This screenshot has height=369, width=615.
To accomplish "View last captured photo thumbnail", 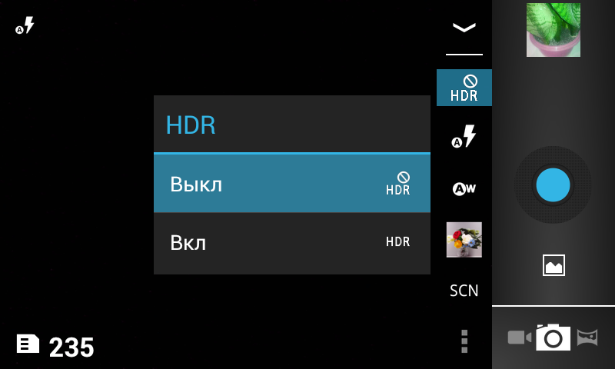I will click(x=553, y=30).
